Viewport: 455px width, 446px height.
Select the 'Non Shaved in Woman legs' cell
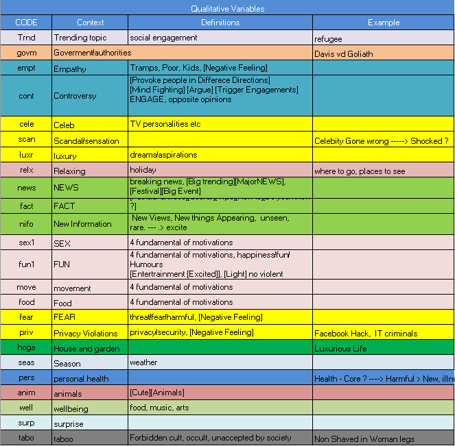coord(383,438)
